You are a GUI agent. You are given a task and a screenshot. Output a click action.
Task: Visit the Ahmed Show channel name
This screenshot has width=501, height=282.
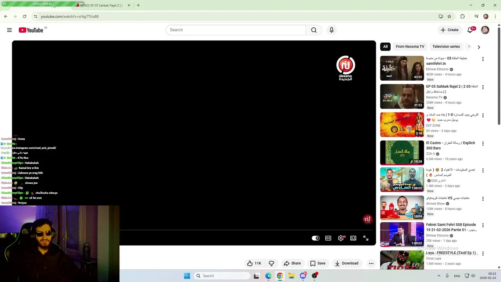pyautogui.click(x=435, y=204)
